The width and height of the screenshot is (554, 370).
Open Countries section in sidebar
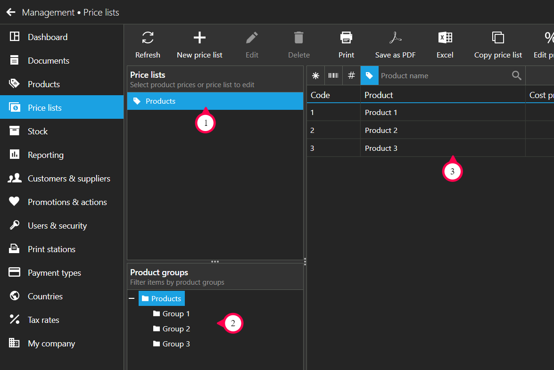[x=62, y=296]
